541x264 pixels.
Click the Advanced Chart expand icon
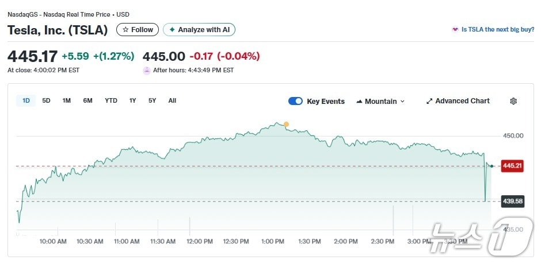pyautogui.click(x=429, y=101)
